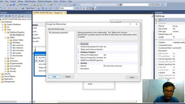This screenshot has height=104, width=185.
Task: Click the New Text Annotation 'ab' icon
Action: (x=23, y=8)
